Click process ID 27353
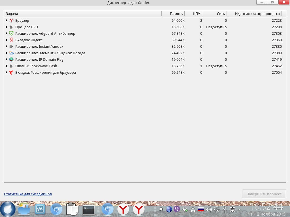 (x=277, y=33)
